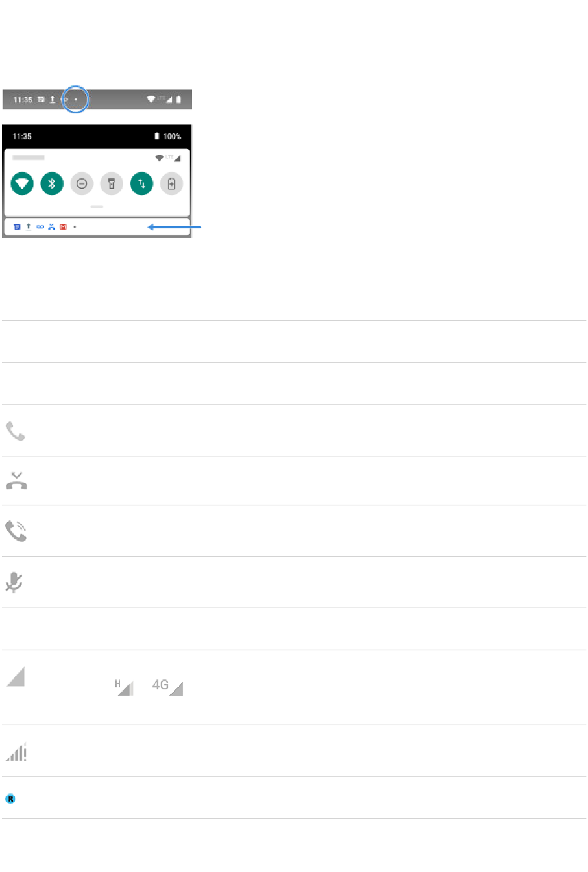The height and width of the screenshot is (872, 588).
Task: Toggle the Wi-Fi quick settings tile
Action: 23,183
